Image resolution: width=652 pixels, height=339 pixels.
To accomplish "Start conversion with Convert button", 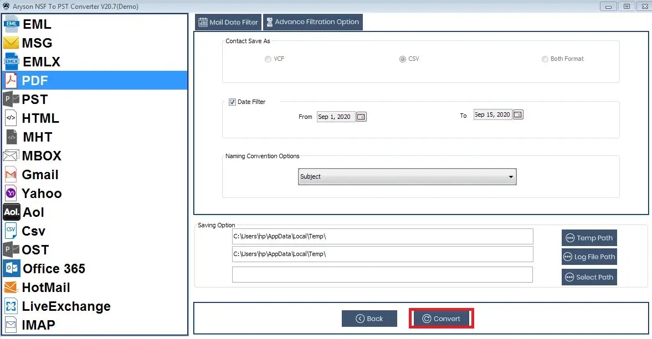I will click(x=441, y=319).
